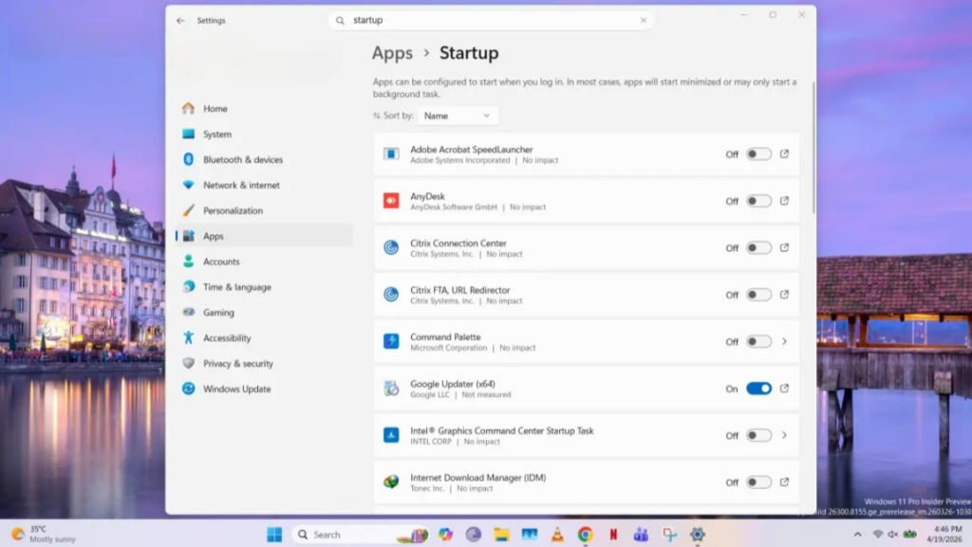Image resolution: width=972 pixels, height=547 pixels.
Task: Open the Windows Start menu
Action: pos(274,535)
